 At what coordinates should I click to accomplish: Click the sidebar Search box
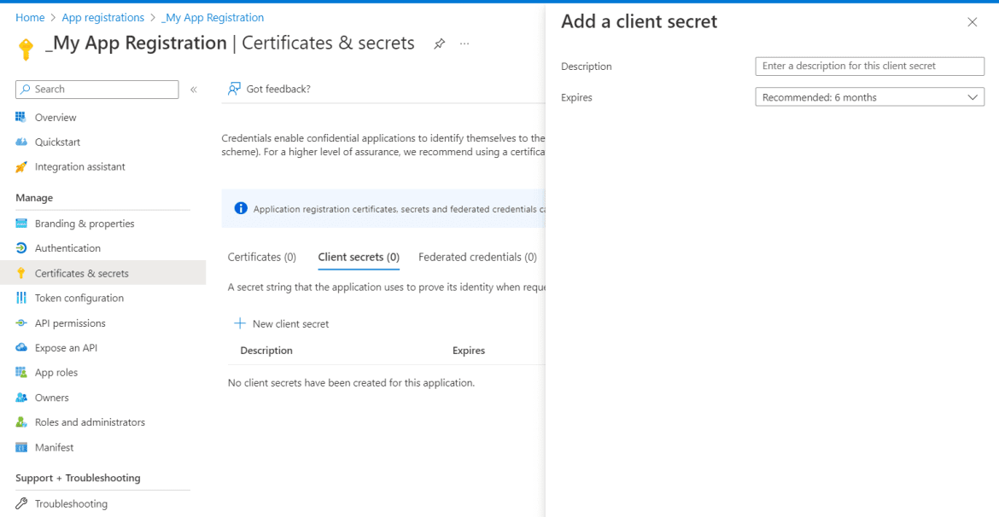click(x=96, y=89)
